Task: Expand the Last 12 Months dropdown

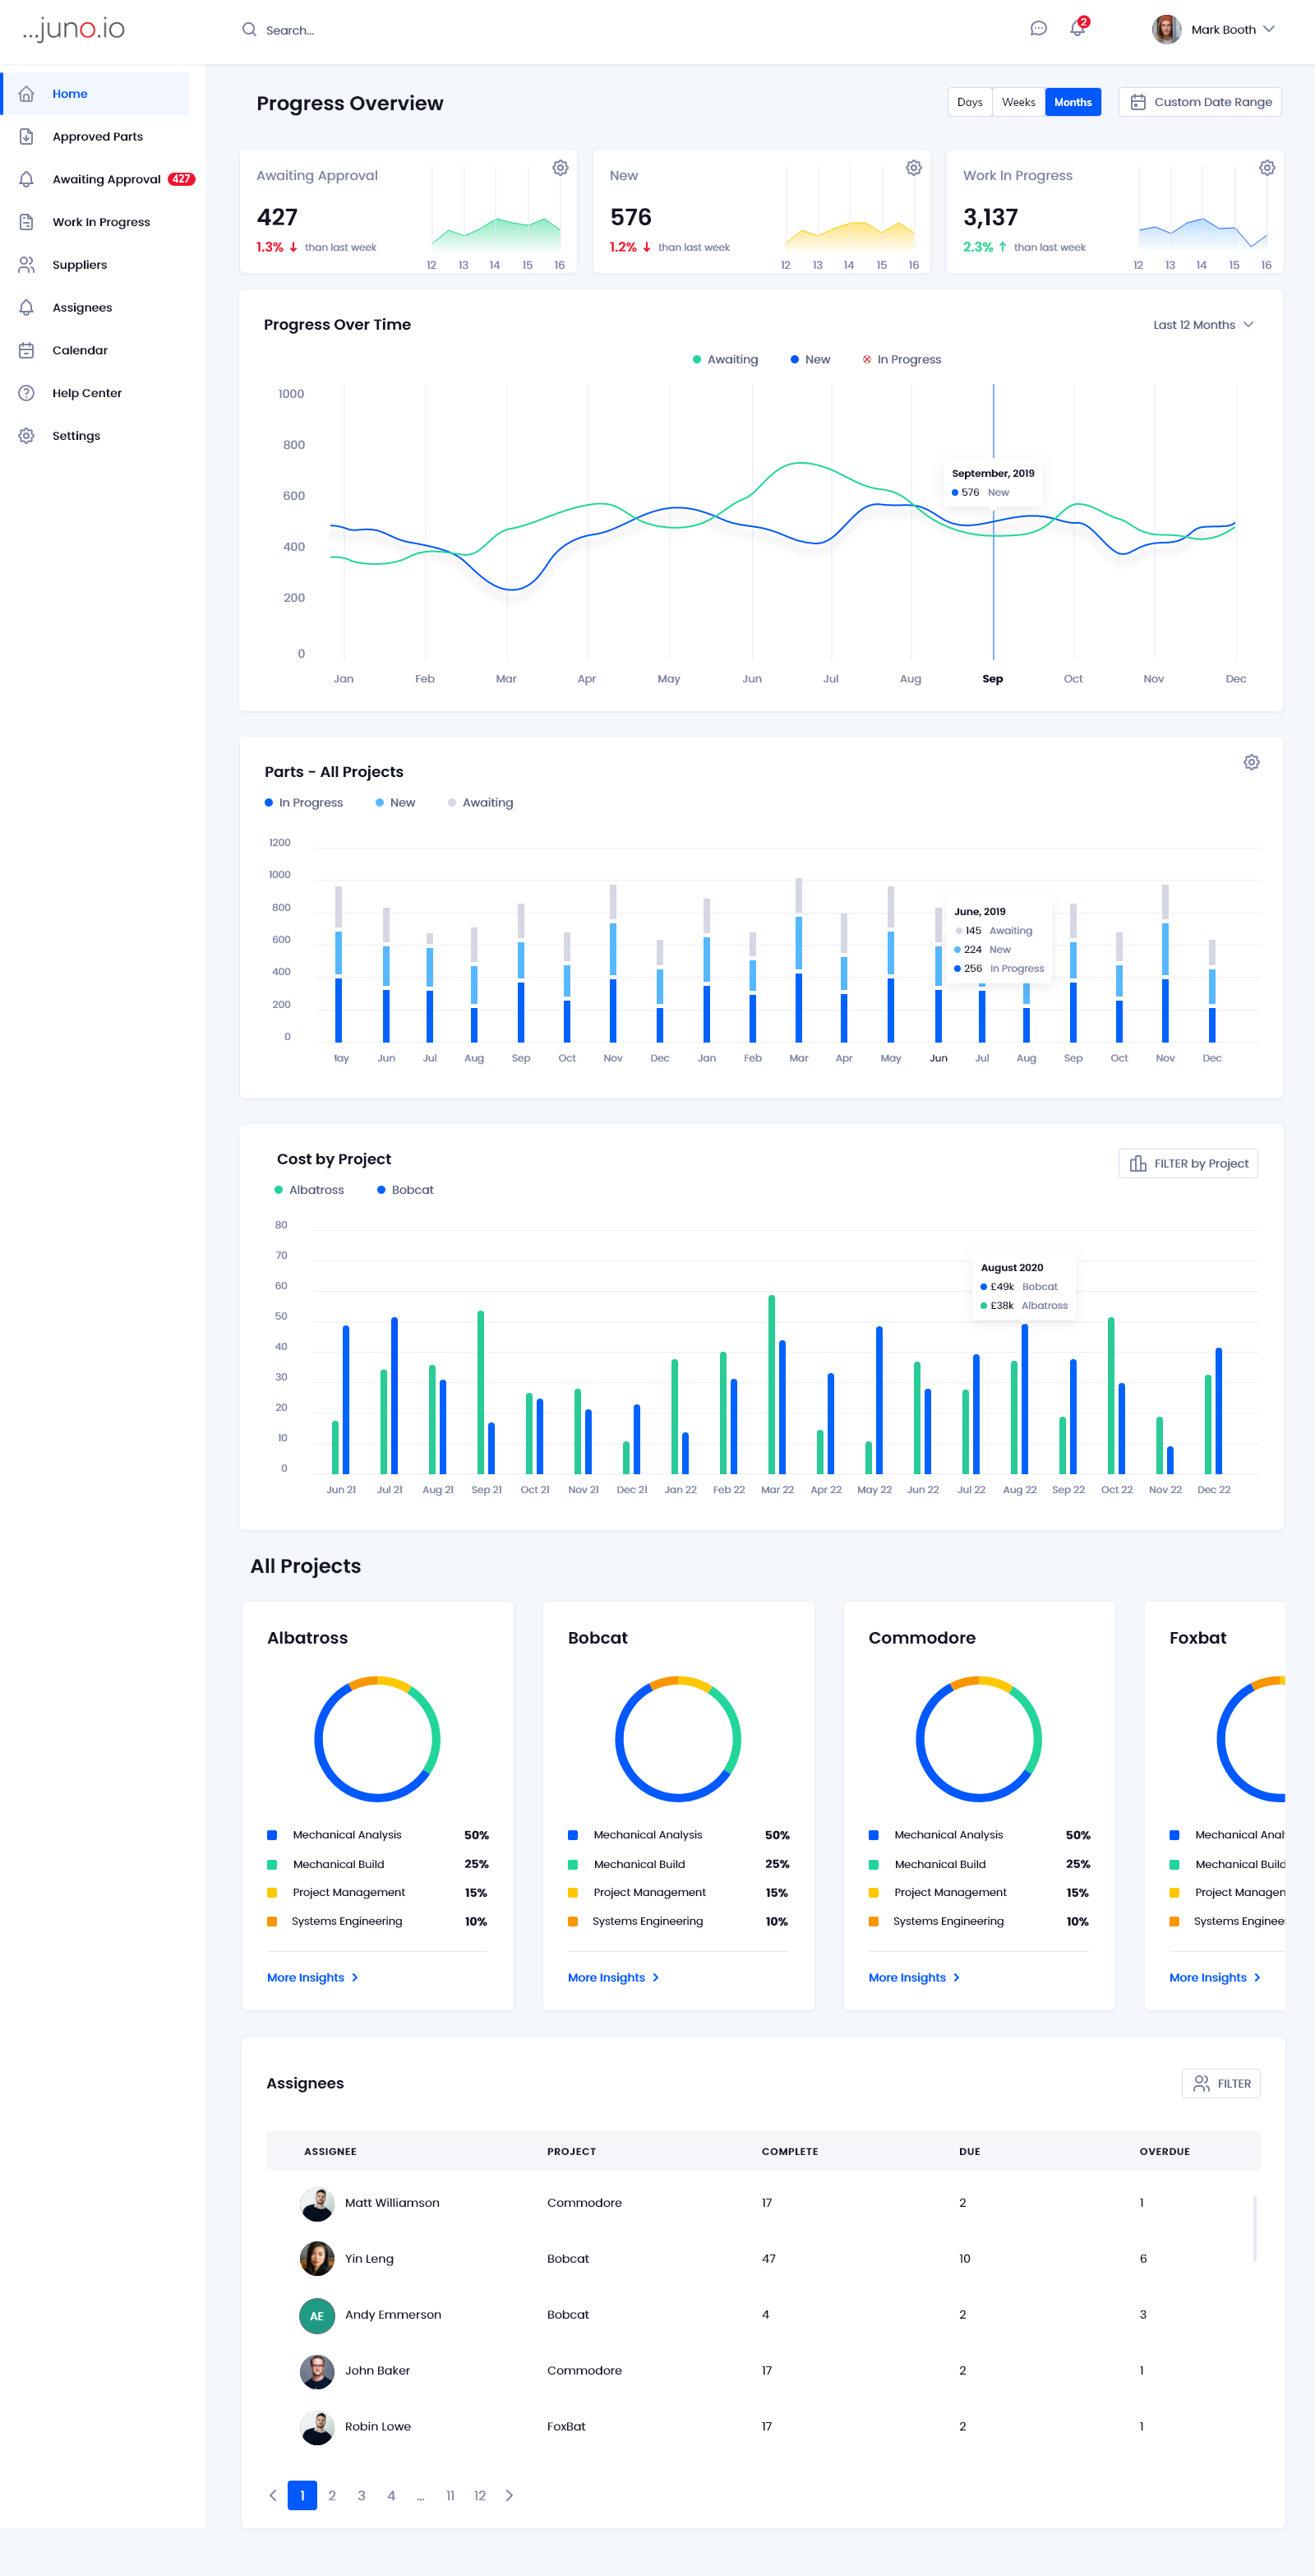Action: click(1202, 325)
